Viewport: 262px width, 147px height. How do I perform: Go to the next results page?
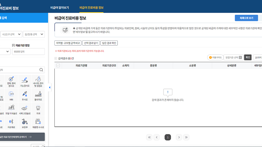point(179,137)
